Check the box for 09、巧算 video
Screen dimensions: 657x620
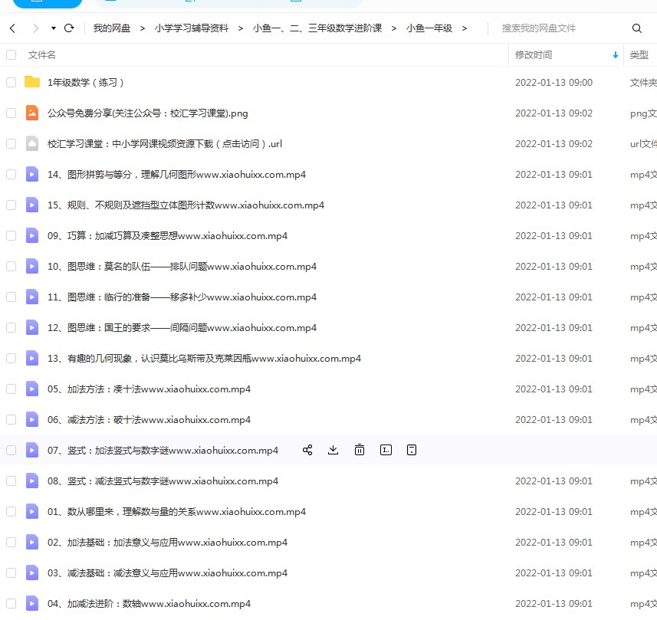[11, 236]
